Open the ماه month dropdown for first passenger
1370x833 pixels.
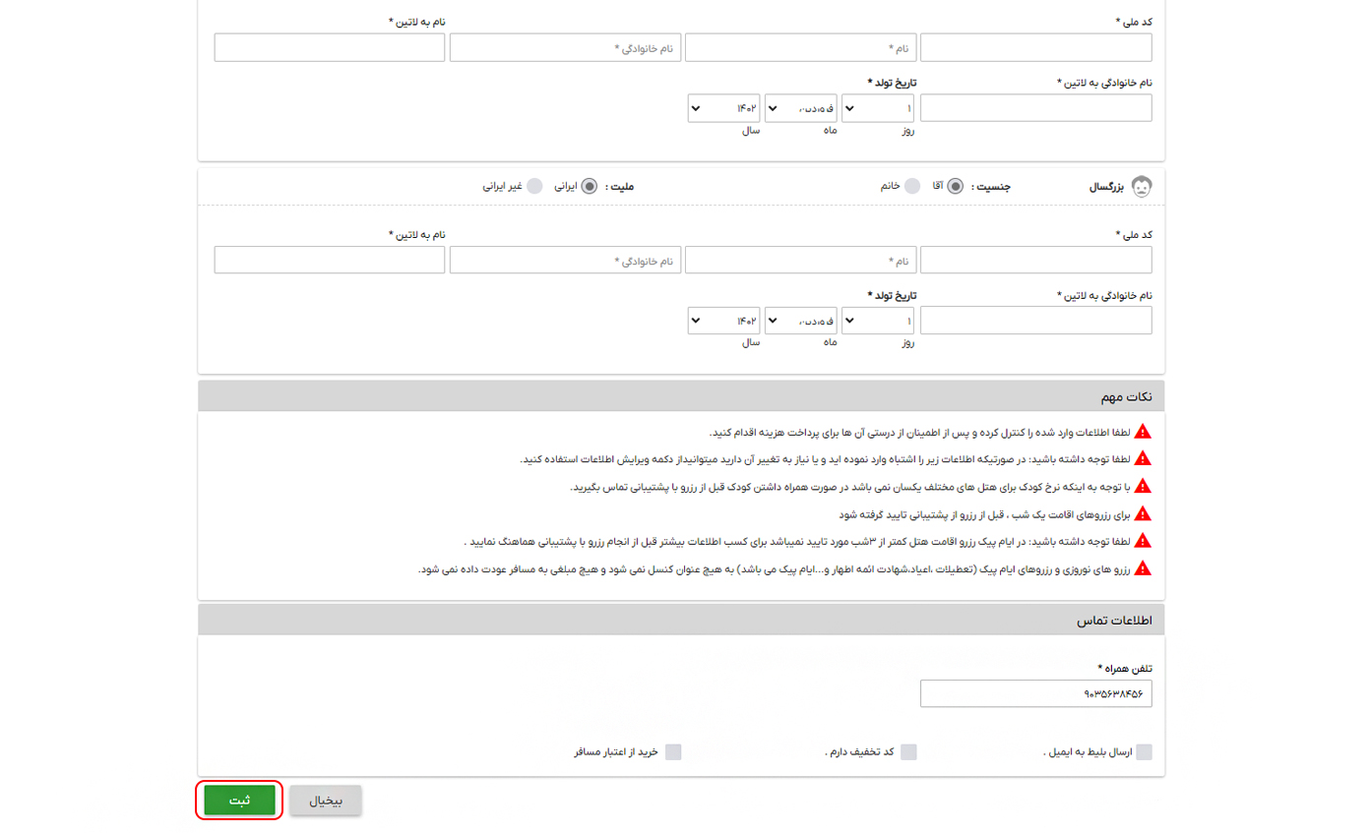point(800,108)
